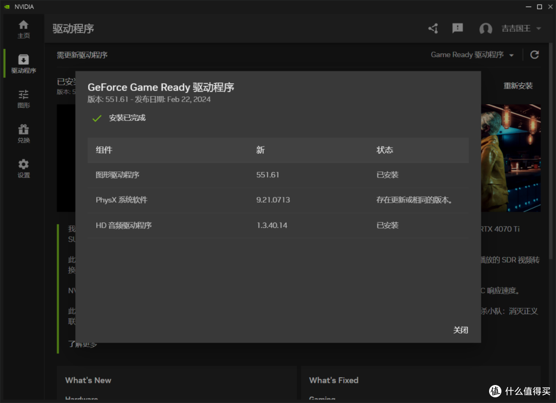Select the PhysX 系统软件 row text
This screenshot has width=556, height=403.
point(121,200)
